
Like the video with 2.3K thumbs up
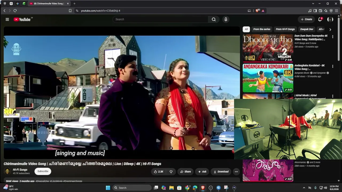click(158, 172)
